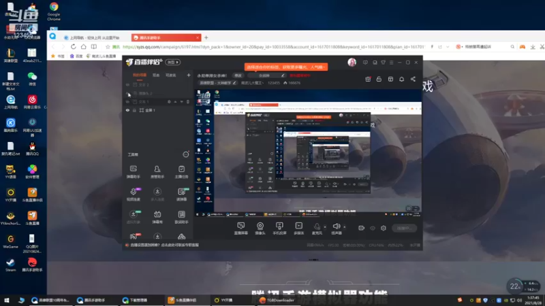The width and height of the screenshot is (545, 306).
Task: Click the microphone icon in bottom bar
Action: (317, 228)
